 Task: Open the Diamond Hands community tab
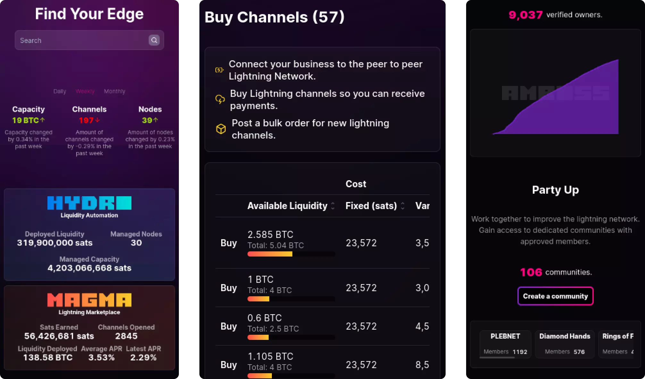coord(565,344)
